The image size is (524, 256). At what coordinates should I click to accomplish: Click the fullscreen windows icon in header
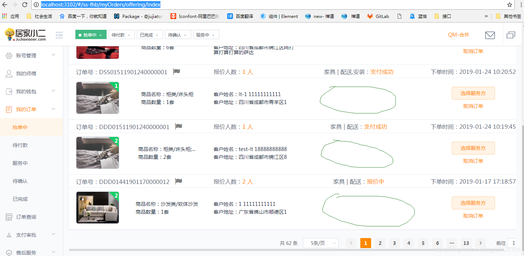pyautogui.click(x=511, y=35)
